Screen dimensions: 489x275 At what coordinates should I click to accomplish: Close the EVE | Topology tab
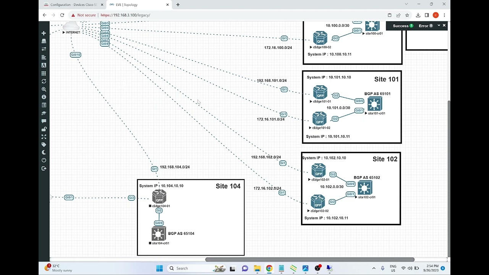167,5
